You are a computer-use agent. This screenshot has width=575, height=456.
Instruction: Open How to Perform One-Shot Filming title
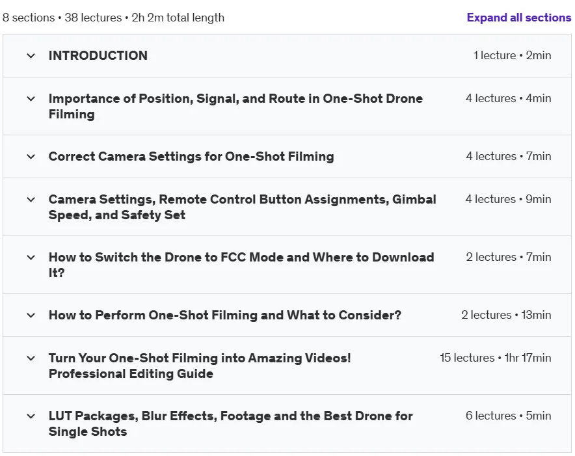pyautogui.click(x=225, y=315)
